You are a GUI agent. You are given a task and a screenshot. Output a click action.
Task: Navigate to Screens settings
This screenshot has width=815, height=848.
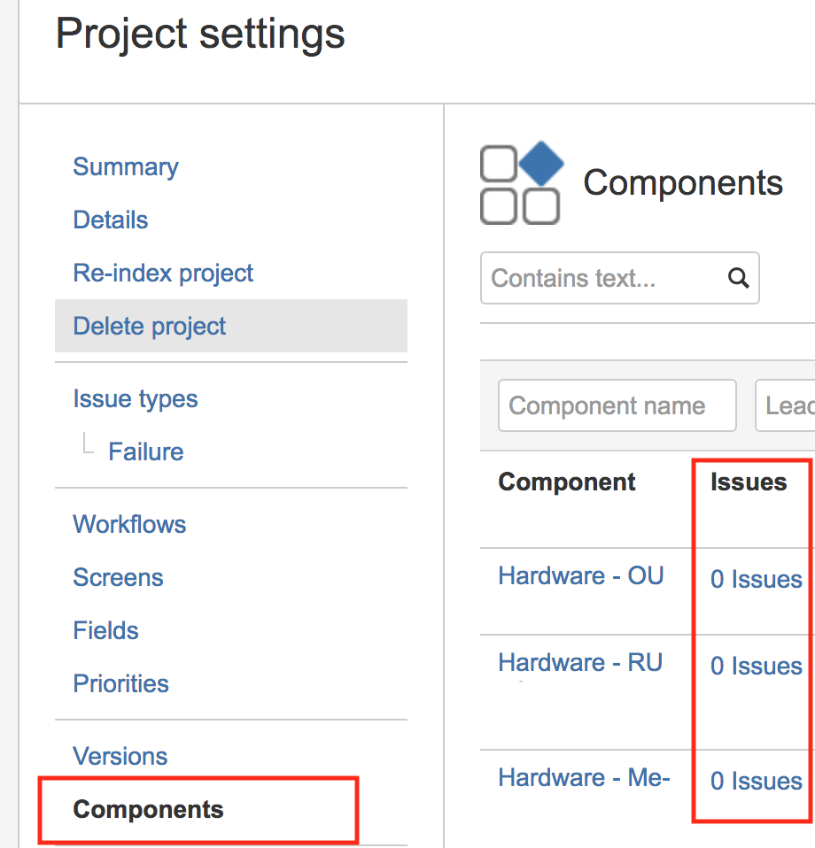118,578
